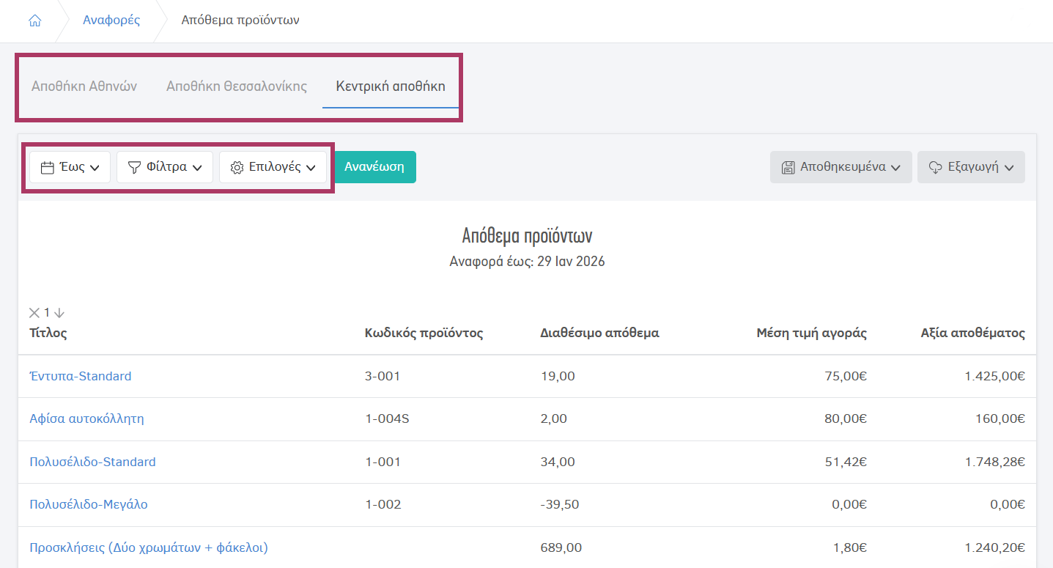Go to Αναφορές in the breadcrumb
The height and width of the screenshot is (568, 1053).
click(x=111, y=21)
